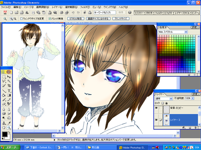This screenshot has width=201, height=150.
Task: Click the trash icon in Layers palette
Action: click(195, 127)
